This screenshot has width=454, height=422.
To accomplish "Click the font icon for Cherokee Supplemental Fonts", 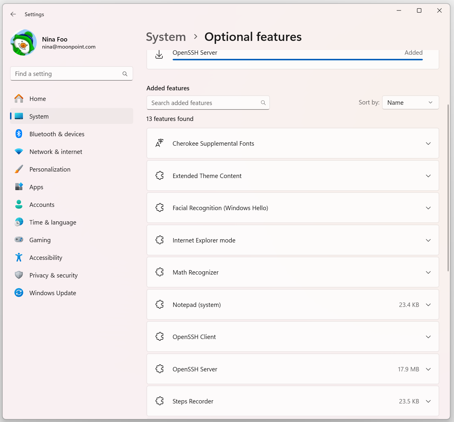I will pyautogui.click(x=159, y=143).
